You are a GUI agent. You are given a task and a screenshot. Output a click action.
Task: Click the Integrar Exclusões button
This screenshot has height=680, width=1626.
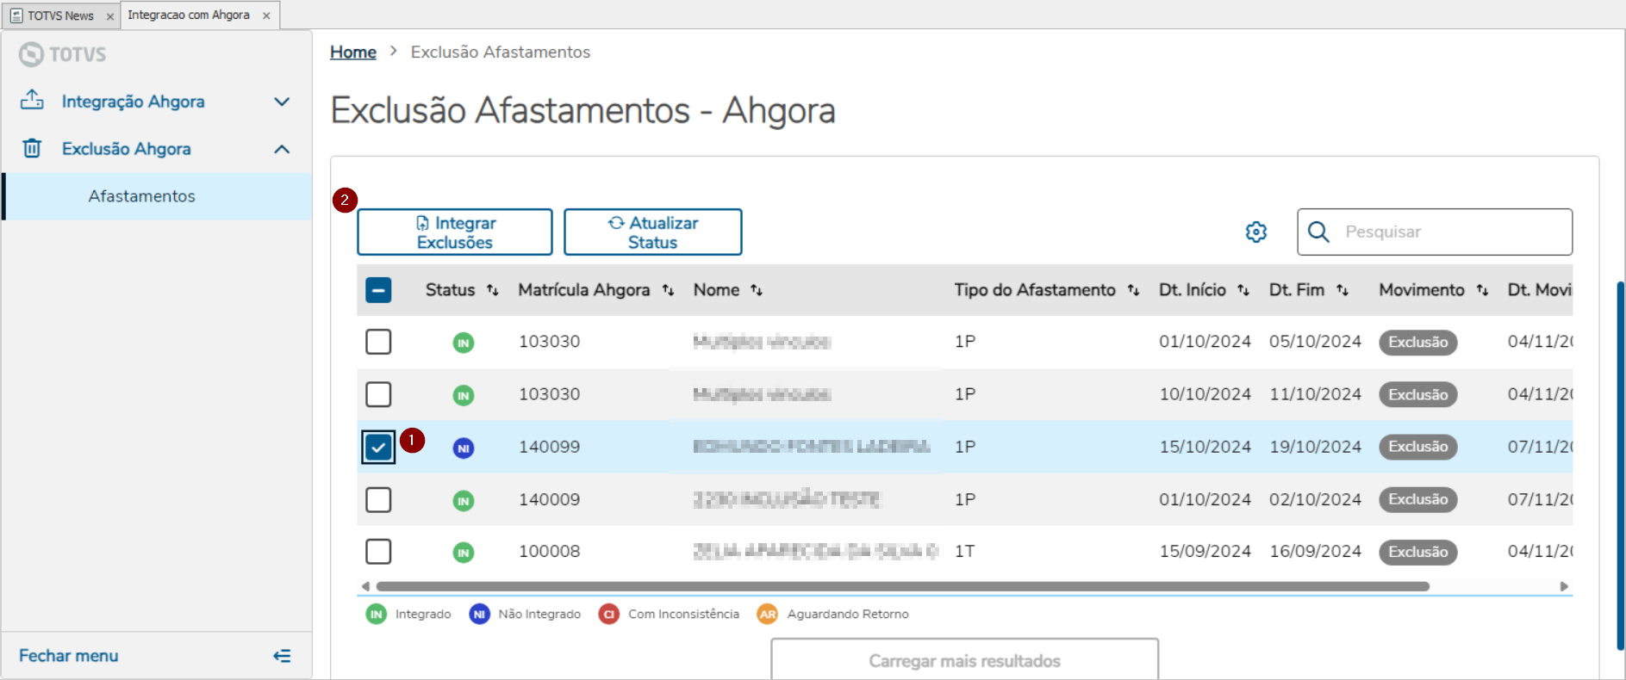point(455,232)
